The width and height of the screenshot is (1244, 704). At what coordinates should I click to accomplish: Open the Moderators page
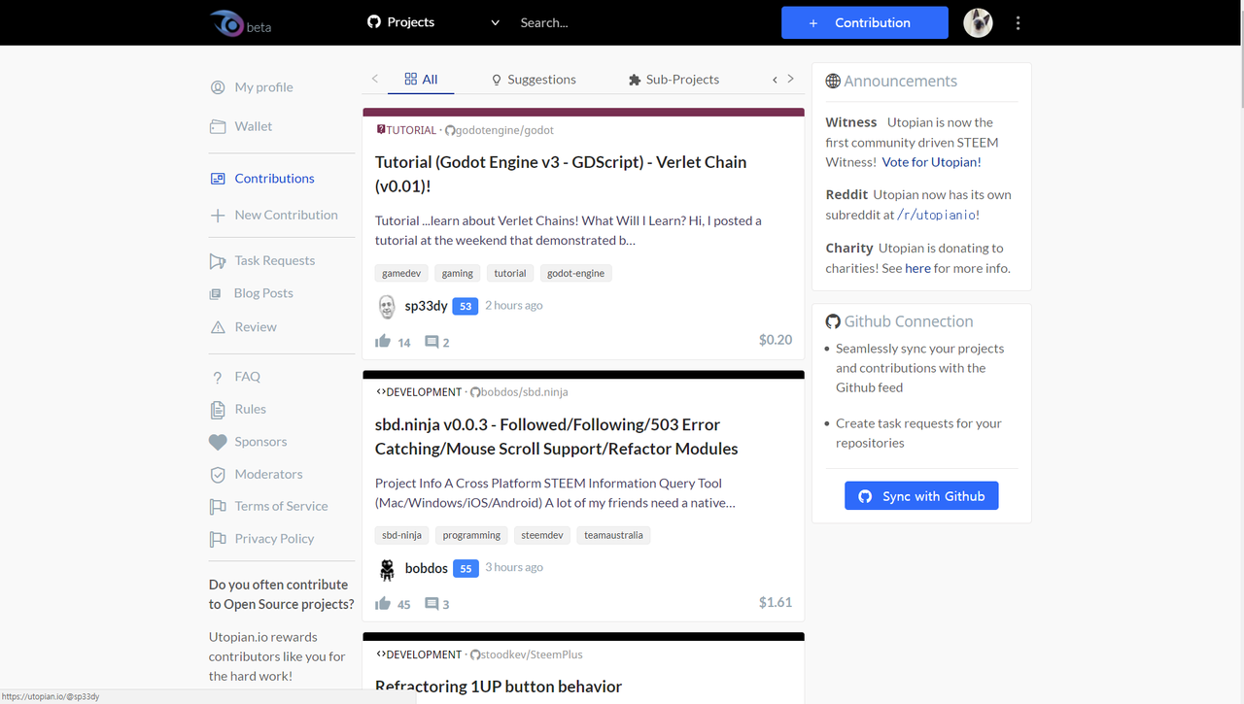coord(268,474)
